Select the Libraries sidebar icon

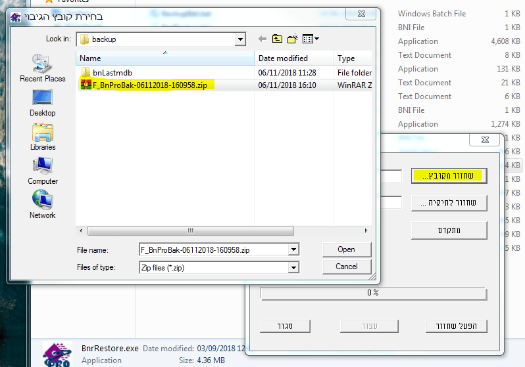(42, 135)
